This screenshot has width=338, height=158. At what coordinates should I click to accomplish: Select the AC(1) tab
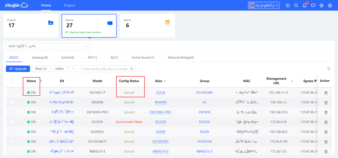[x=114, y=58]
